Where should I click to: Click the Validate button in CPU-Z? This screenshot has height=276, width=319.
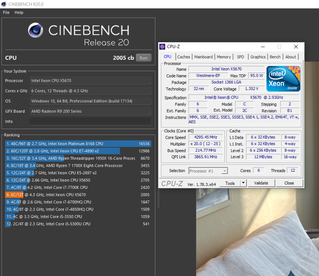coord(261,183)
